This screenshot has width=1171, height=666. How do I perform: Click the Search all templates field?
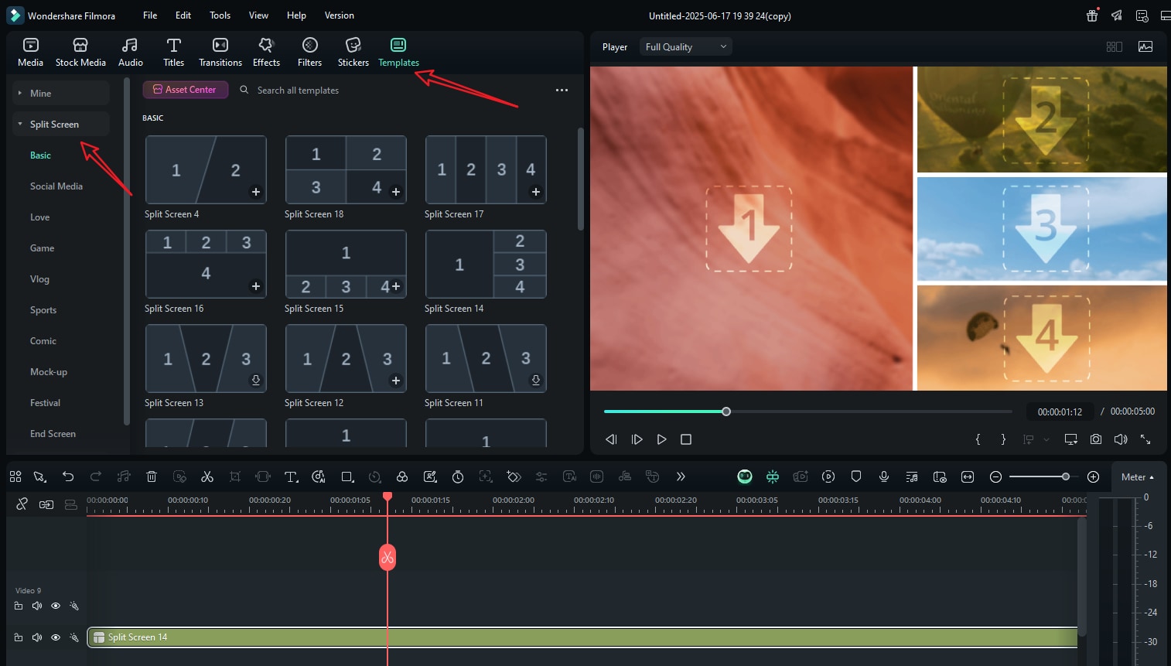coord(299,91)
